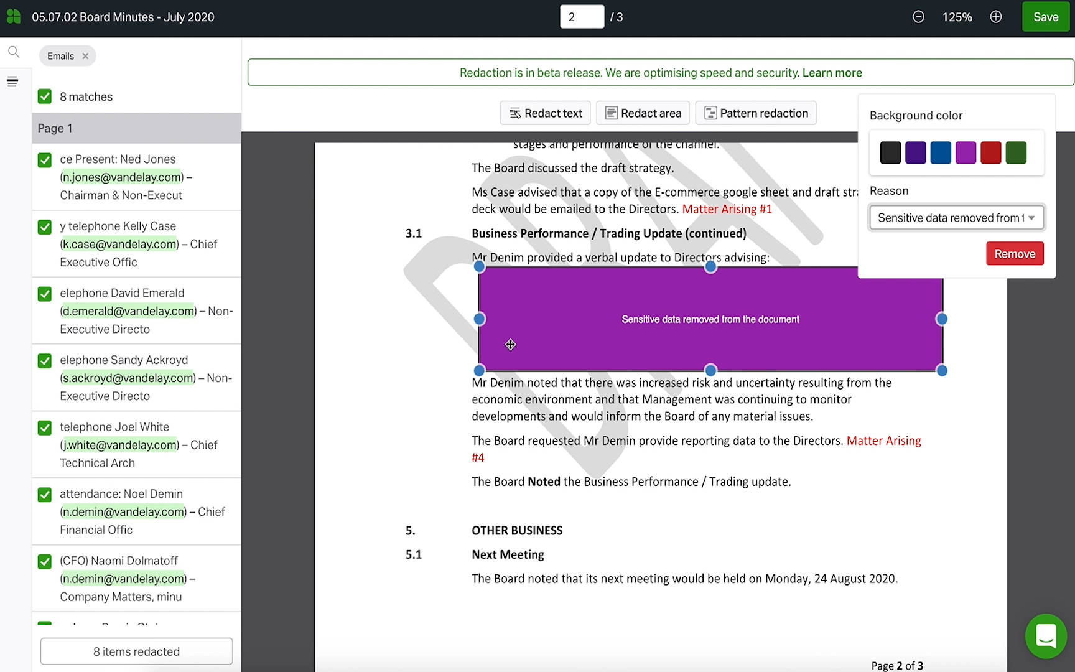Save the redacted document
This screenshot has height=672, width=1075.
(x=1045, y=17)
